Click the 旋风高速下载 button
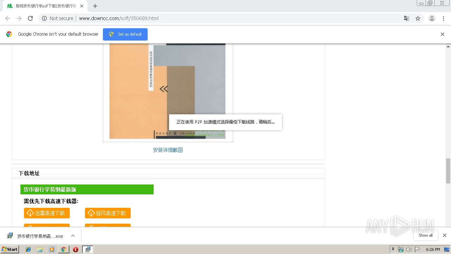 pos(108,213)
